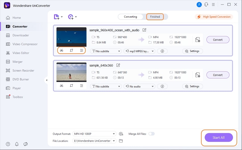Screen dimensions: 242x150
Task: Select the crop icon under sample_640x360 thumbnail
Action: 71,86
